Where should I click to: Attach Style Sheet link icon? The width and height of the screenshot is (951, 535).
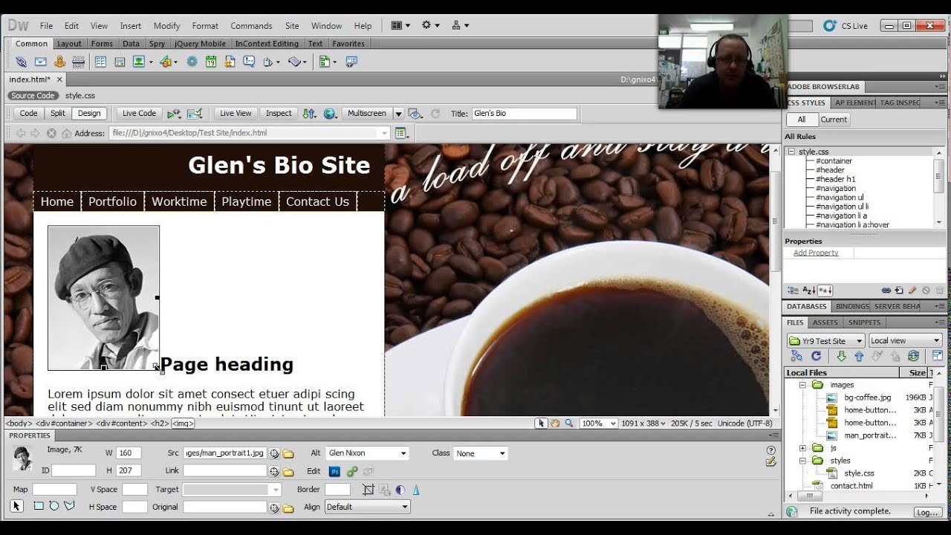coord(886,291)
